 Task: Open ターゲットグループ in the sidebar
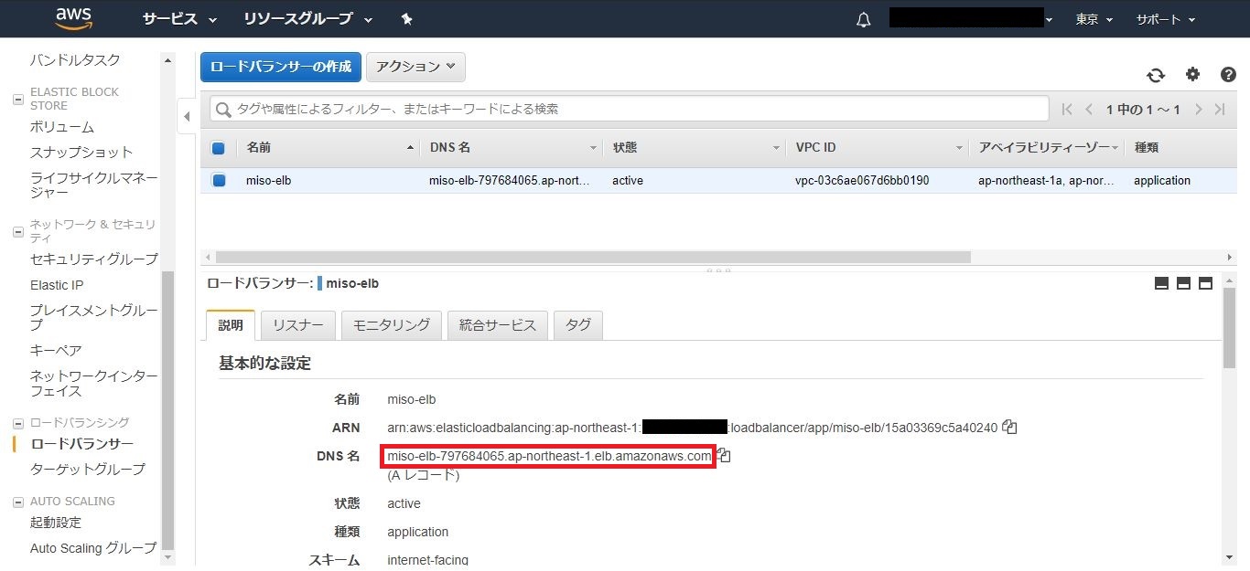click(x=88, y=470)
